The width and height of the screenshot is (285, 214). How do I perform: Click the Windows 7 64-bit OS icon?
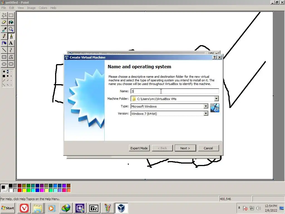[x=215, y=108]
